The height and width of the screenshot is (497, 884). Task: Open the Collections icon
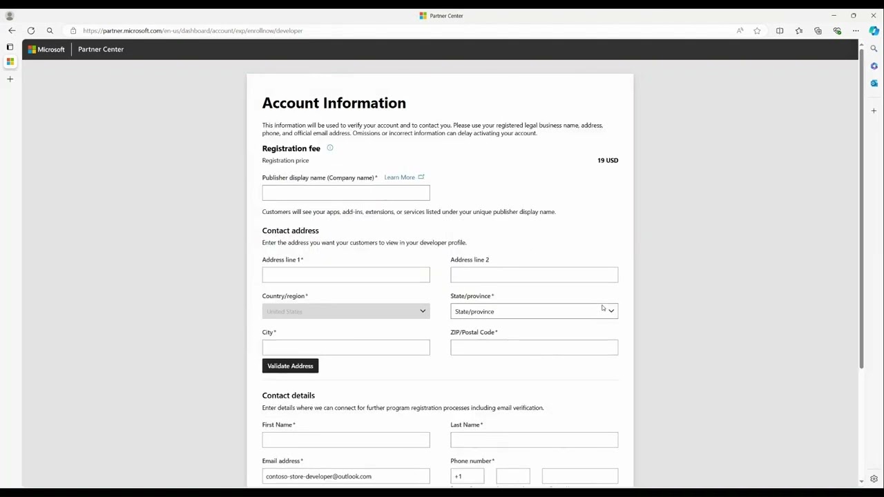tap(818, 30)
